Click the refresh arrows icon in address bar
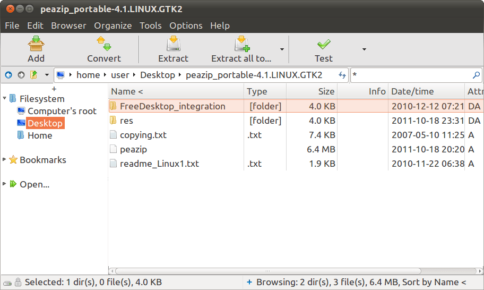This screenshot has height=290, width=484. click(x=342, y=75)
